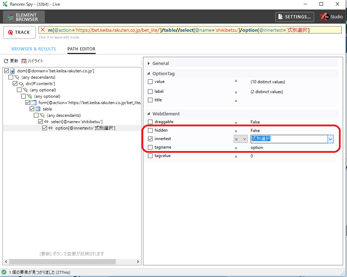Toggle the div contents checkbox

point(15,84)
